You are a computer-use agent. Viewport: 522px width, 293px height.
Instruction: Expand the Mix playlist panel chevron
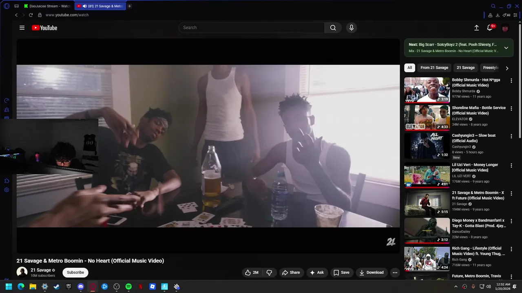coord(506,48)
